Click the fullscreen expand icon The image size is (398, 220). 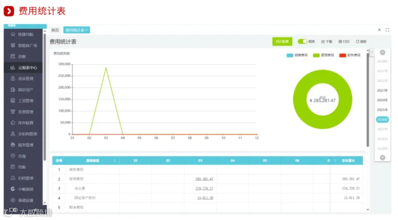tap(387, 30)
